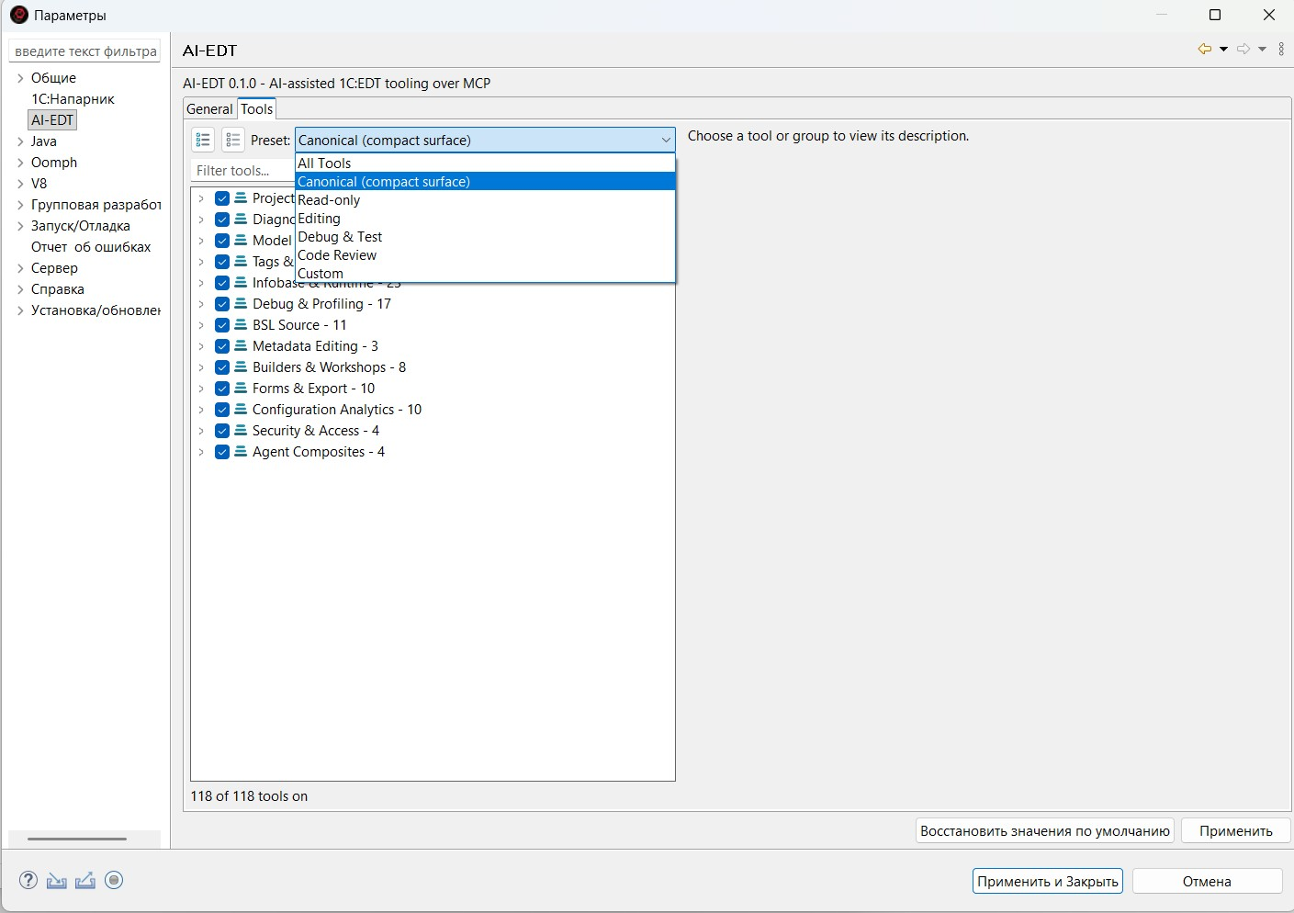
Task: Focus the preferences filter text field
Action: (85, 51)
